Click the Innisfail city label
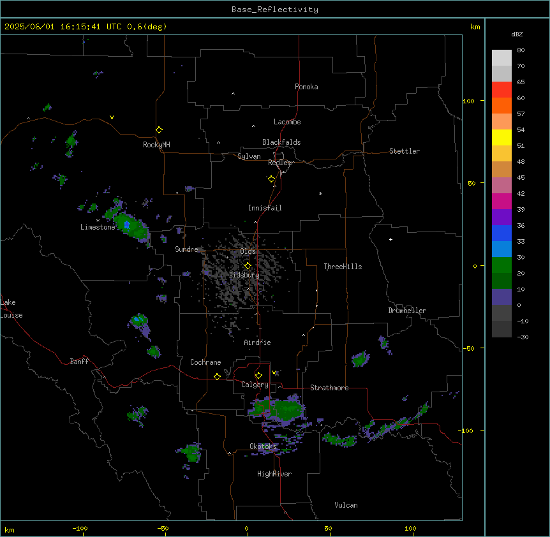The image size is (550, 537). (265, 208)
